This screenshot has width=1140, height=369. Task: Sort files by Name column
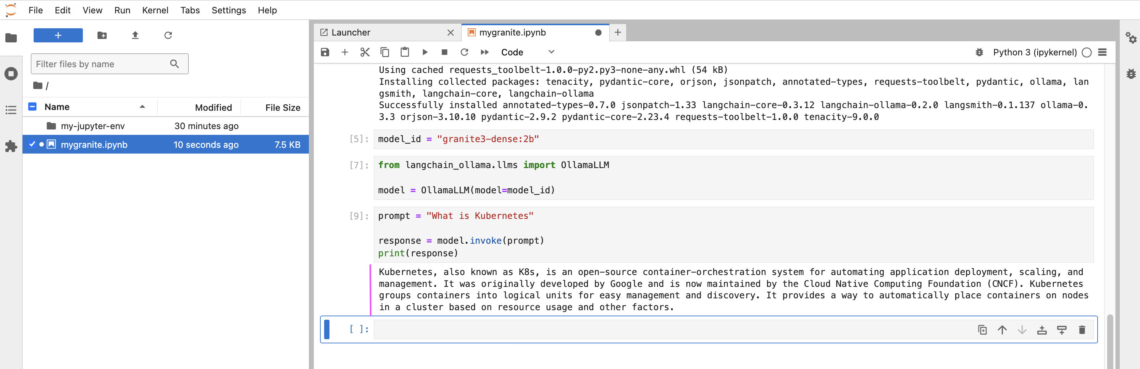click(x=57, y=107)
